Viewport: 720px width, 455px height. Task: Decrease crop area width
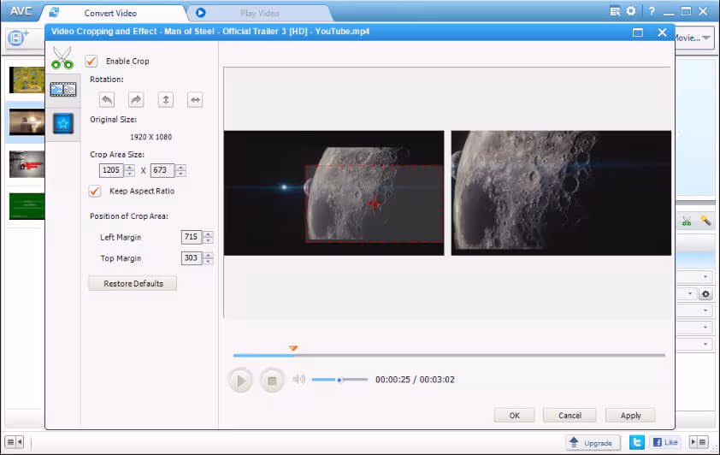(130, 174)
